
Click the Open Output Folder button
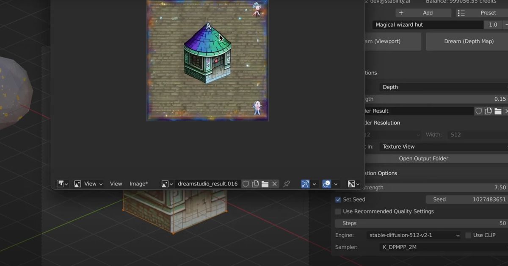click(x=423, y=158)
